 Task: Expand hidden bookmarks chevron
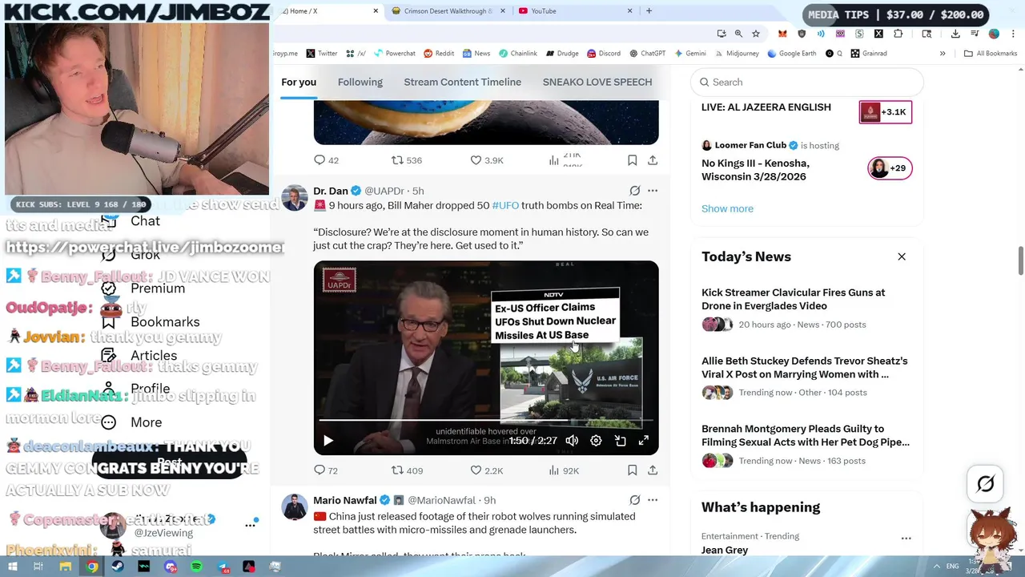943,53
